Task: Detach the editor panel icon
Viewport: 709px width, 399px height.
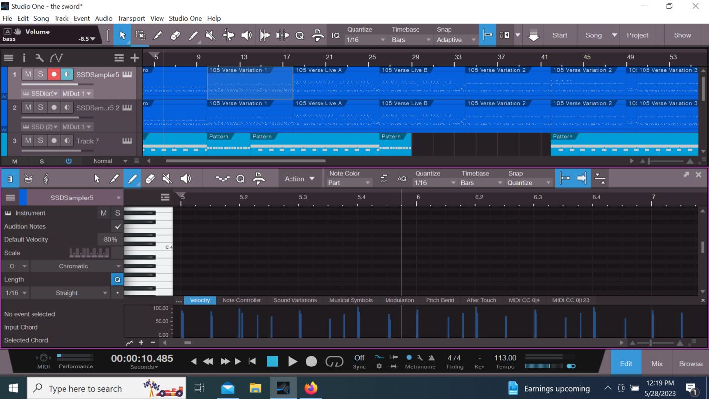Action: (x=686, y=174)
